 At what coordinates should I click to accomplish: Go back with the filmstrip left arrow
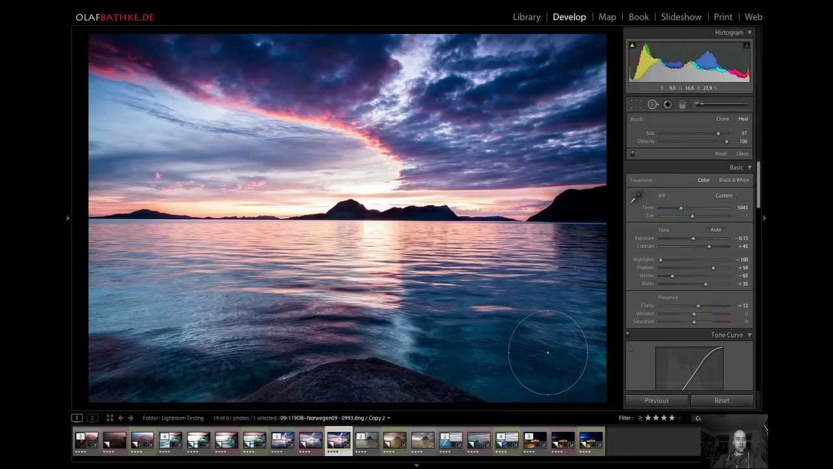click(120, 418)
